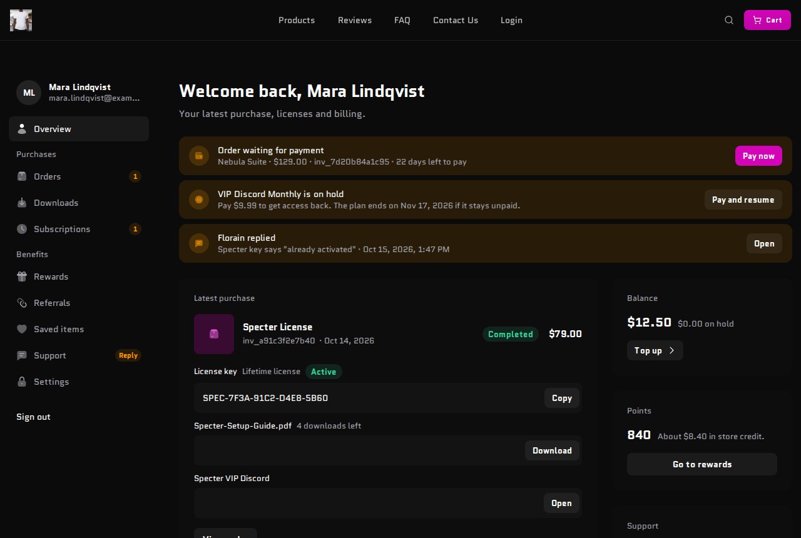The width and height of the screenshot is (801, 538).
Task: Click the store logo thumbnail
Action: coord(21,20)
